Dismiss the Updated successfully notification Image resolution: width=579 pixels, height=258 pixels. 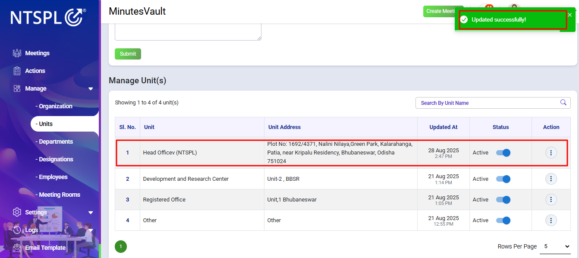pyautogui.click(x=570, y=15)
